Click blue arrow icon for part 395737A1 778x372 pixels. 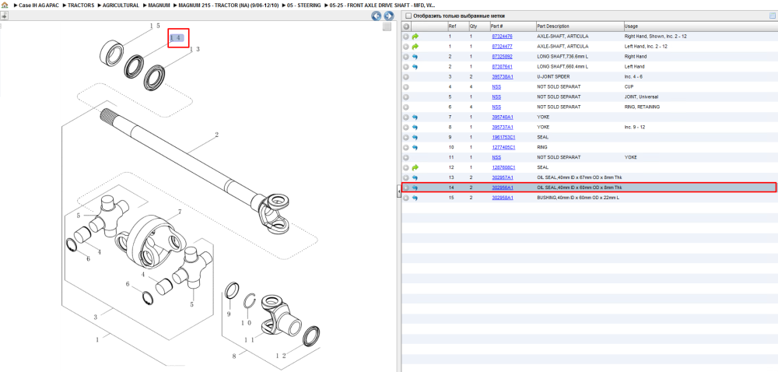click(x=415, y=127)
